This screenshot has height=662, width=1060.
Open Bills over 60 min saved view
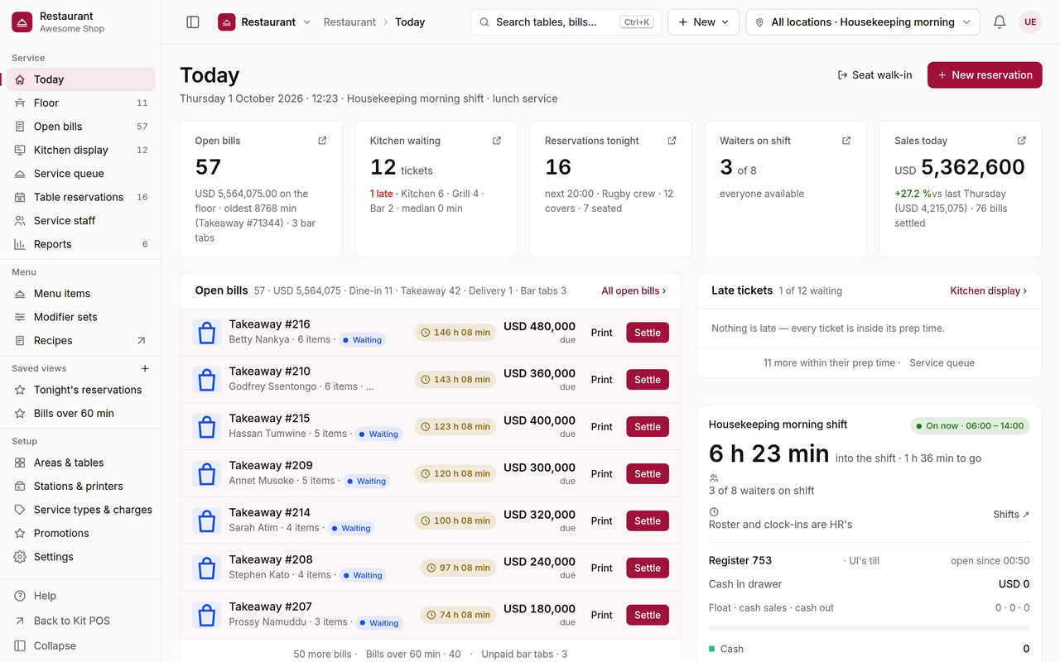tap(80, 413)
